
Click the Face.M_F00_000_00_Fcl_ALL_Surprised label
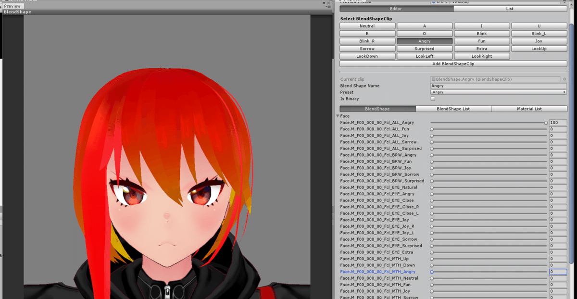(381, 149)
